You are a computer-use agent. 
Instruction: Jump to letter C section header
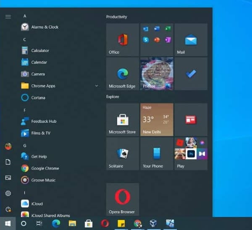[25, 39]
